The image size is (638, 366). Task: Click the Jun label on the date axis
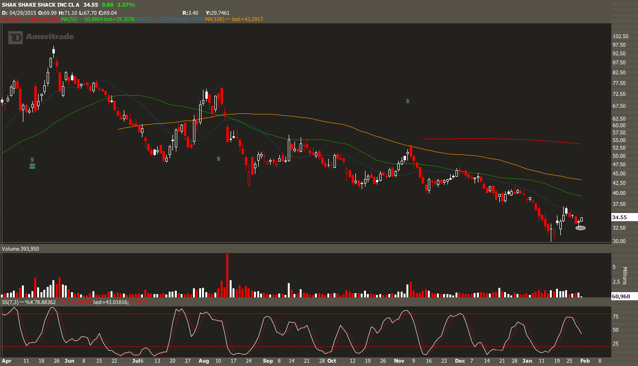click(x=70, y=361)
